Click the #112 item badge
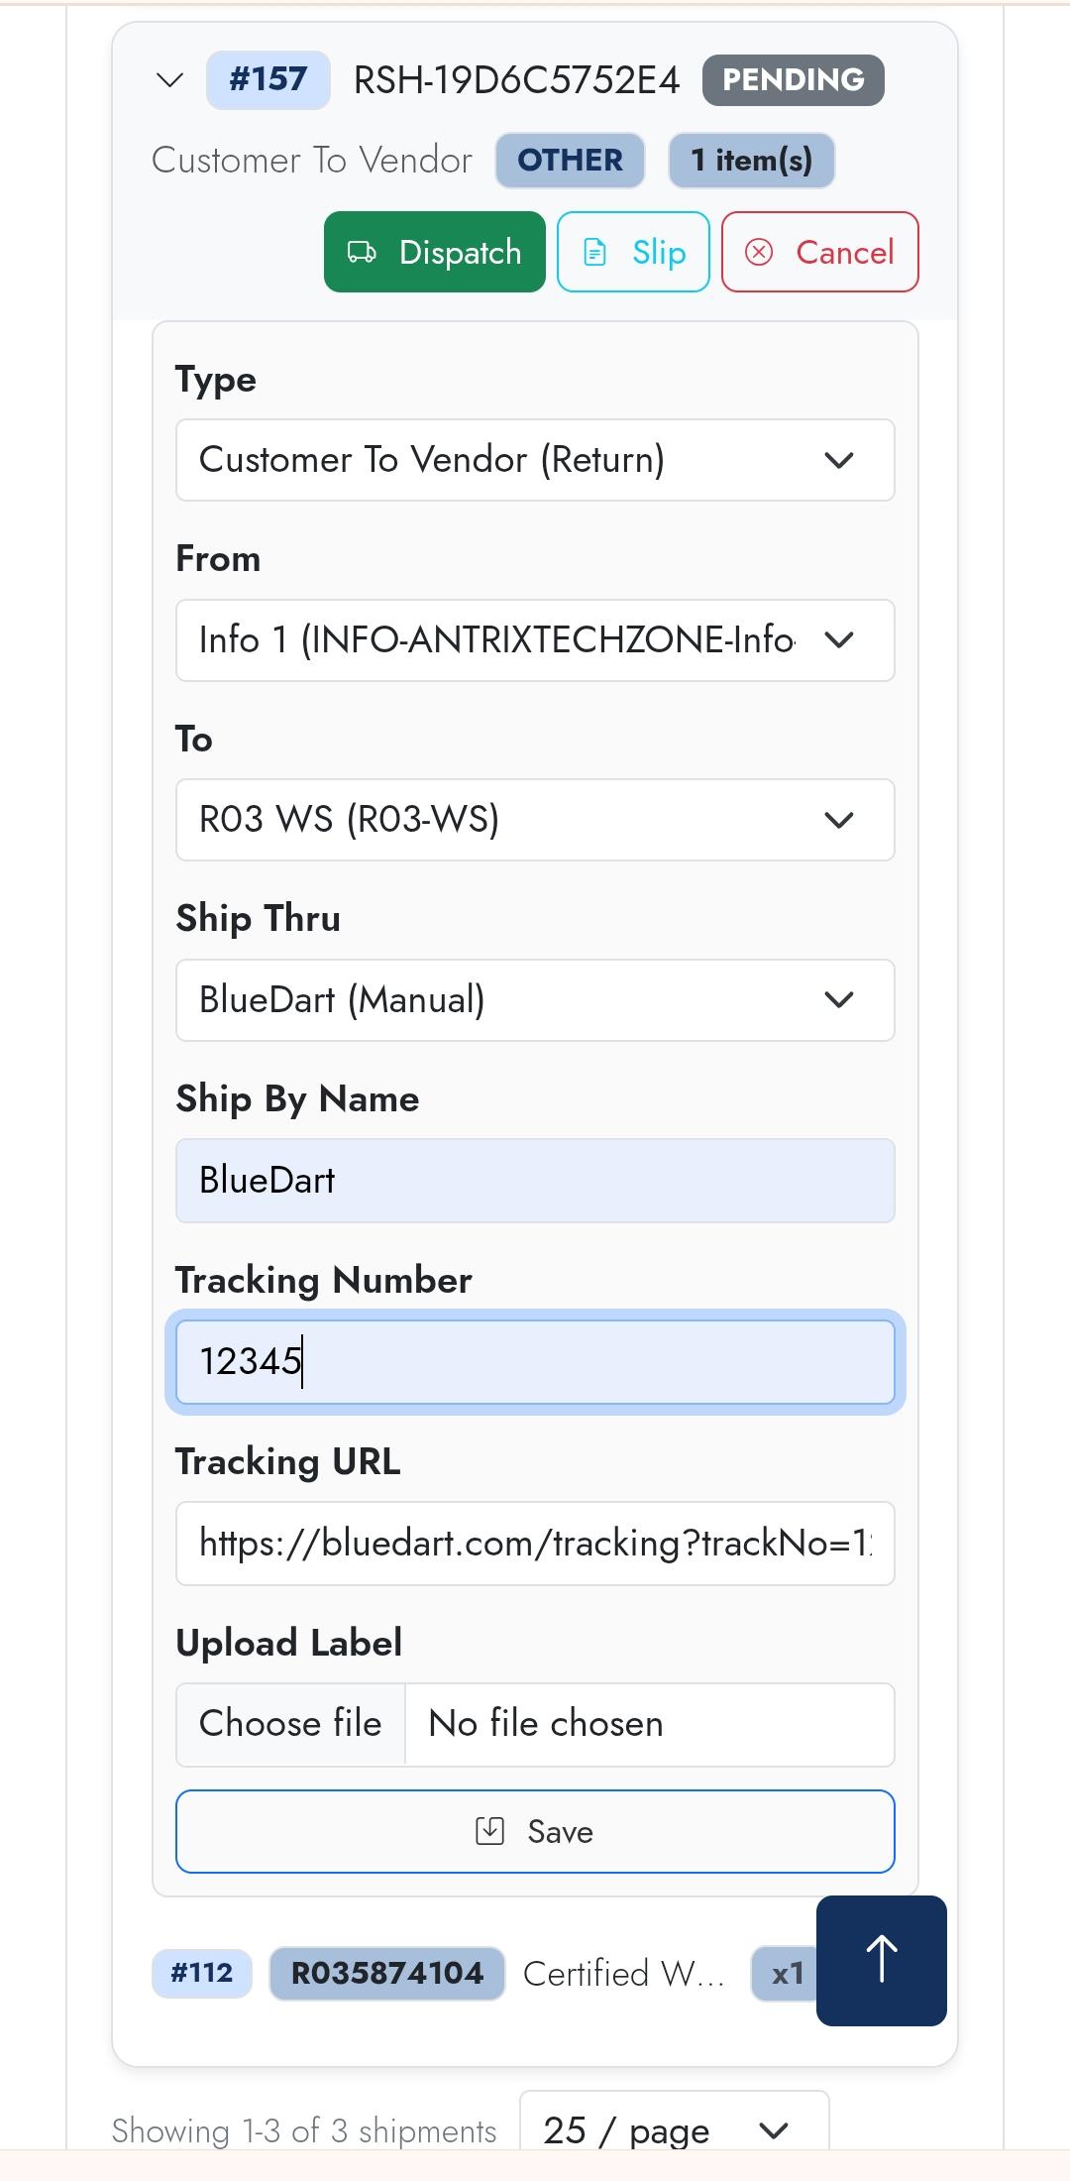This screenshot has height=2181, width=1070. [x=201, y=1973]
